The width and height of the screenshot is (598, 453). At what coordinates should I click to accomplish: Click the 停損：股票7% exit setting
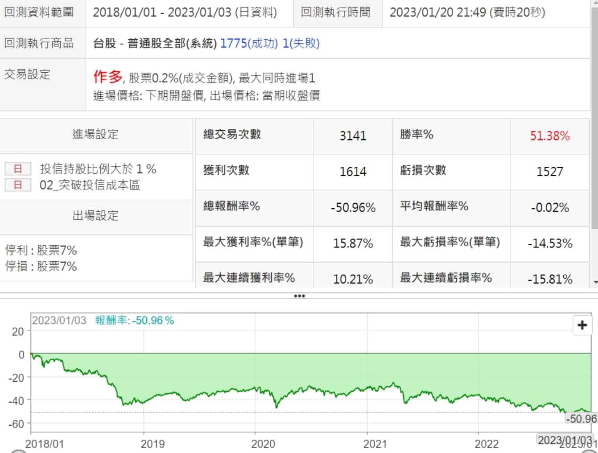point(41,266)
